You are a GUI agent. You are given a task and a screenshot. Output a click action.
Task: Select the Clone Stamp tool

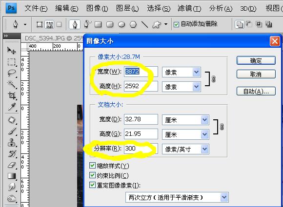click(12, 143)
